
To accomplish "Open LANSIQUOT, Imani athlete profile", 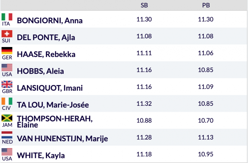I will 50,88.
